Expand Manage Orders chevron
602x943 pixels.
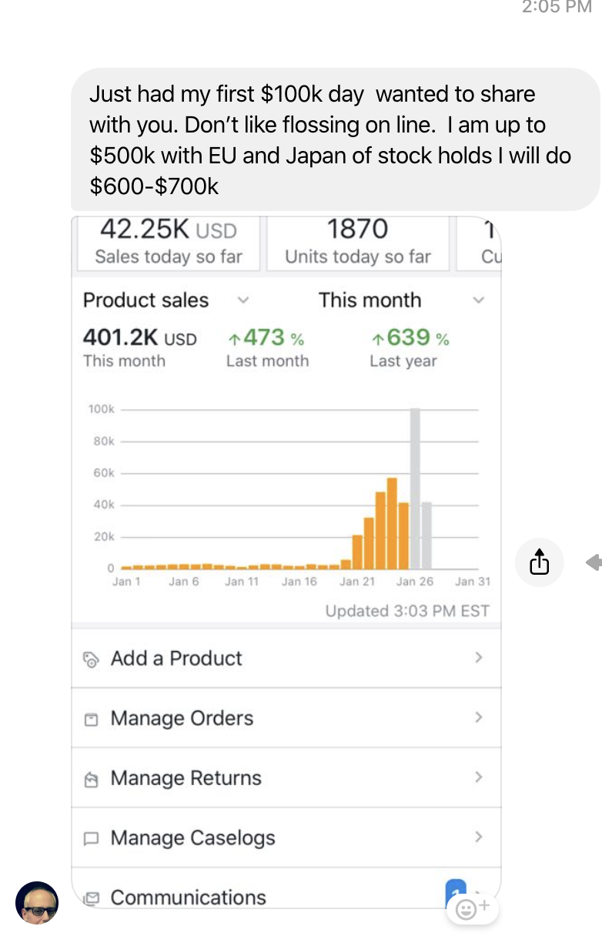click(478, 718)
